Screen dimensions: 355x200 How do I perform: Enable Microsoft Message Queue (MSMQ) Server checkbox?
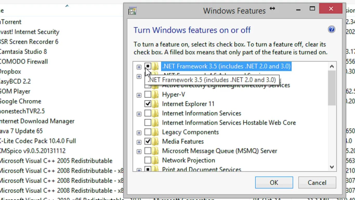click(x=148, y=151)
